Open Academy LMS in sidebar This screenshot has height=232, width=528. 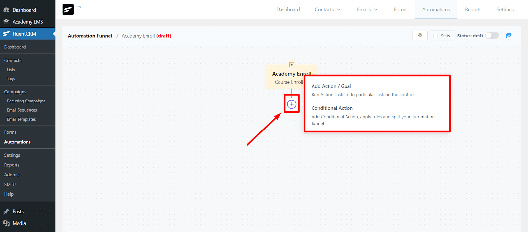(x=27, y=22)
